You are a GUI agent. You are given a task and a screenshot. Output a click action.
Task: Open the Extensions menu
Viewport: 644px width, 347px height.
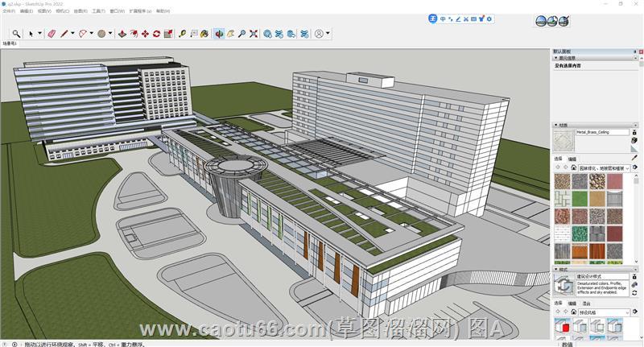[140, 11]
